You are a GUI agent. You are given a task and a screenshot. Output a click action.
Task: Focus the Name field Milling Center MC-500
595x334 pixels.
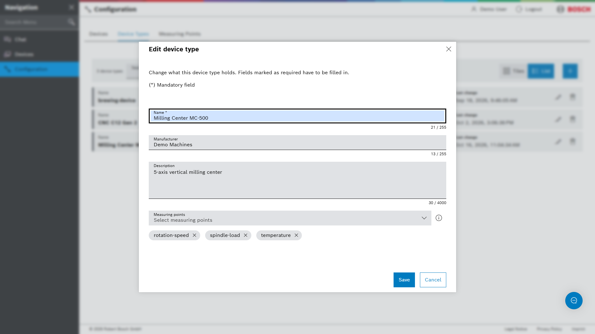click(x=297, y=116)
